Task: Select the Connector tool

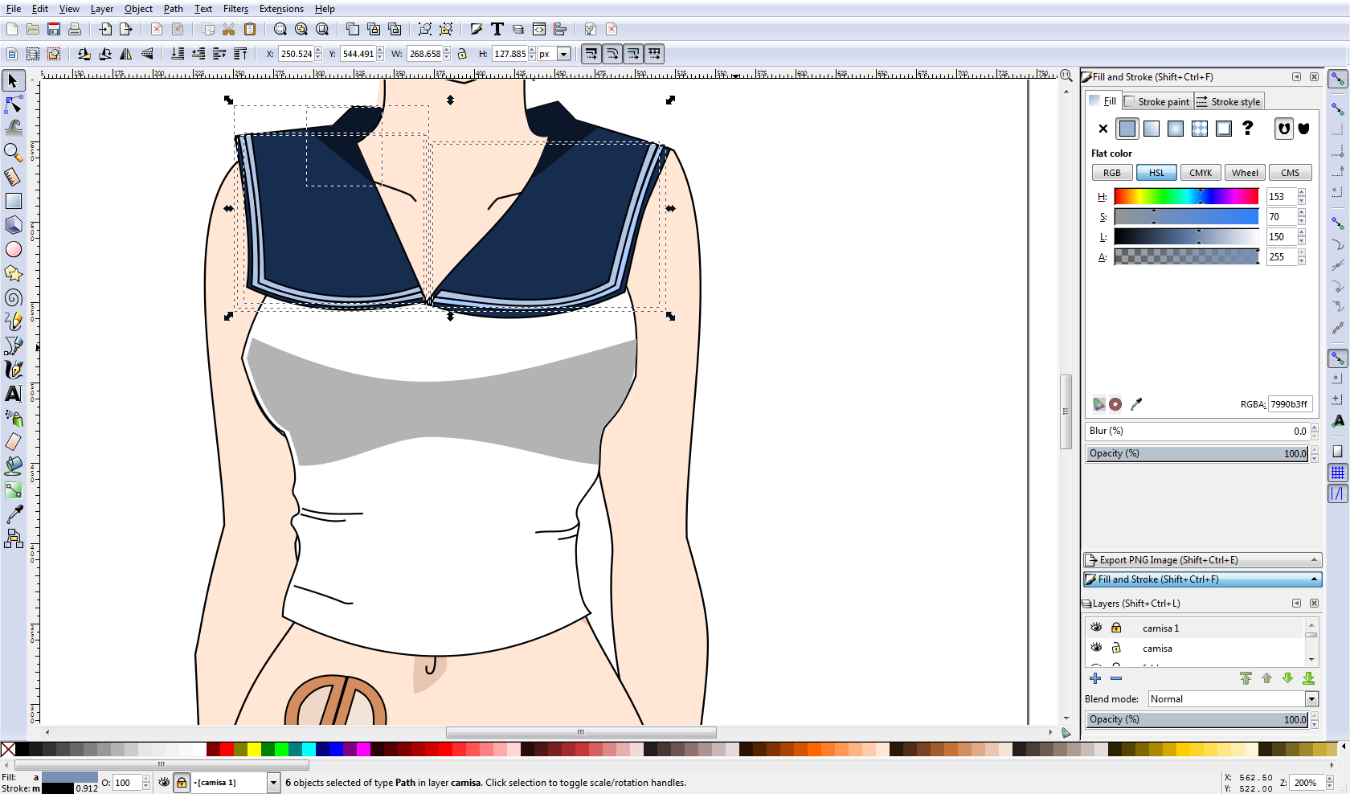Action: tap(13, 538)
